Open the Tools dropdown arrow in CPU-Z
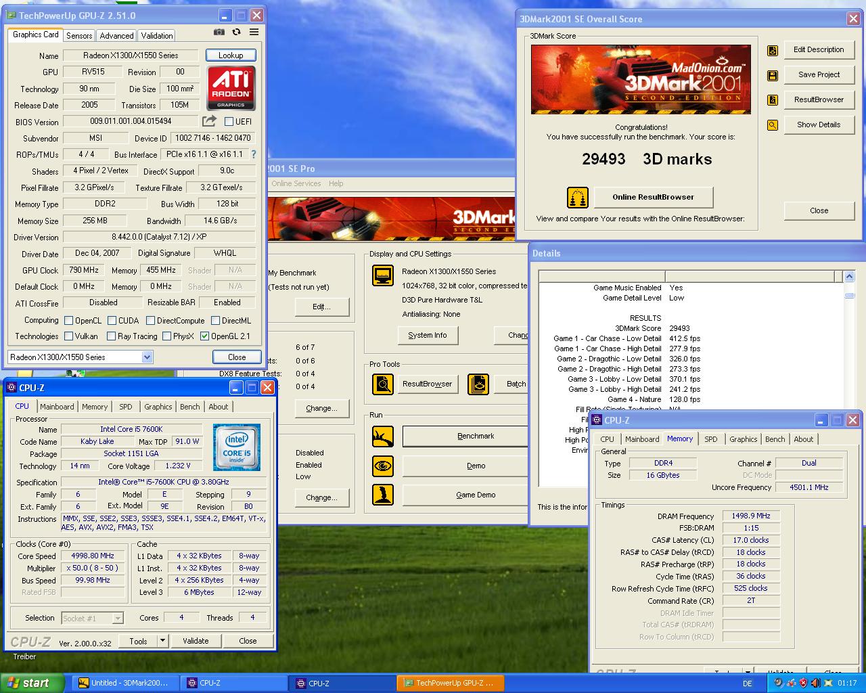The height and width of the screenshot is (693, 866). 162,641
